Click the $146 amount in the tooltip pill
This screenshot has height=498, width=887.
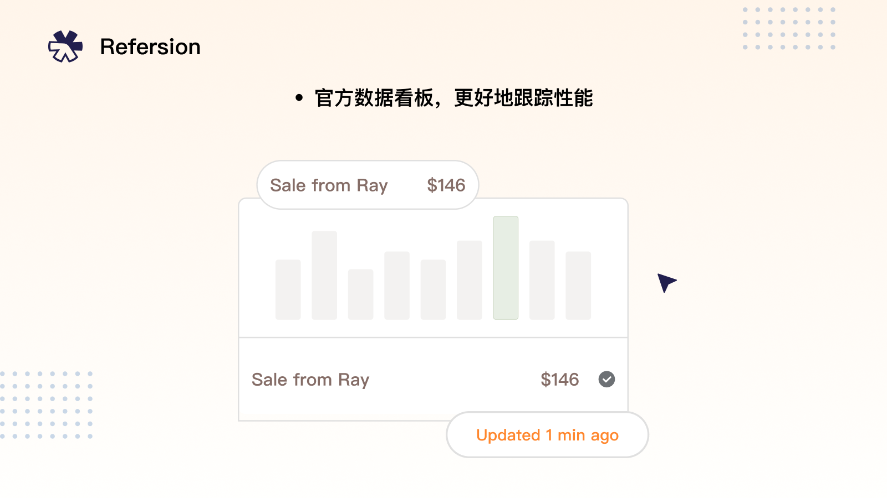(446, 185)
